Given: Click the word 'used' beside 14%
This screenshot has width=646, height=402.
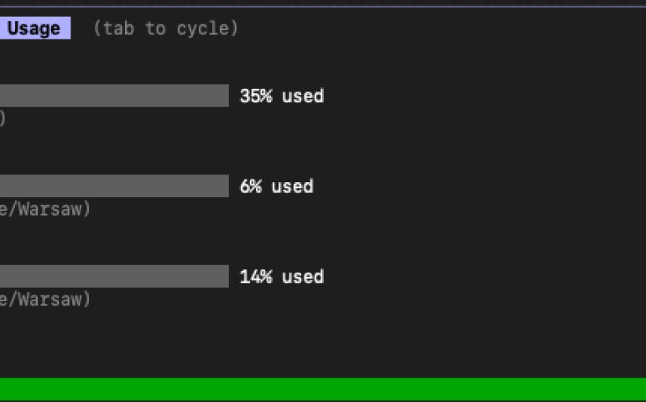Looking at the screenshot, I should tap(303, 276).
